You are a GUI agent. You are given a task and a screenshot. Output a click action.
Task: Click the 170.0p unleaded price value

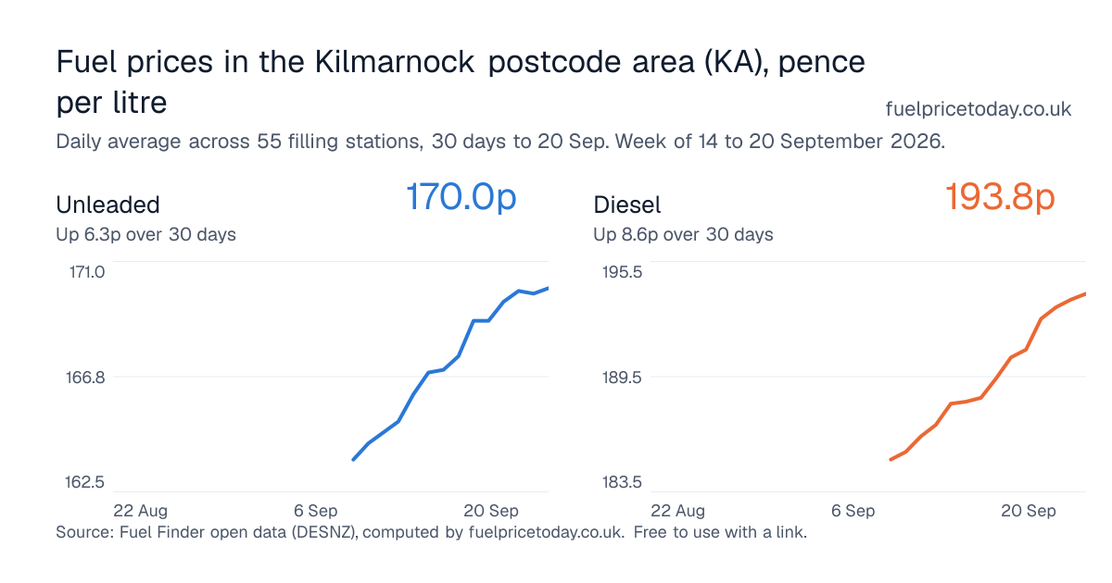(461, 196)
